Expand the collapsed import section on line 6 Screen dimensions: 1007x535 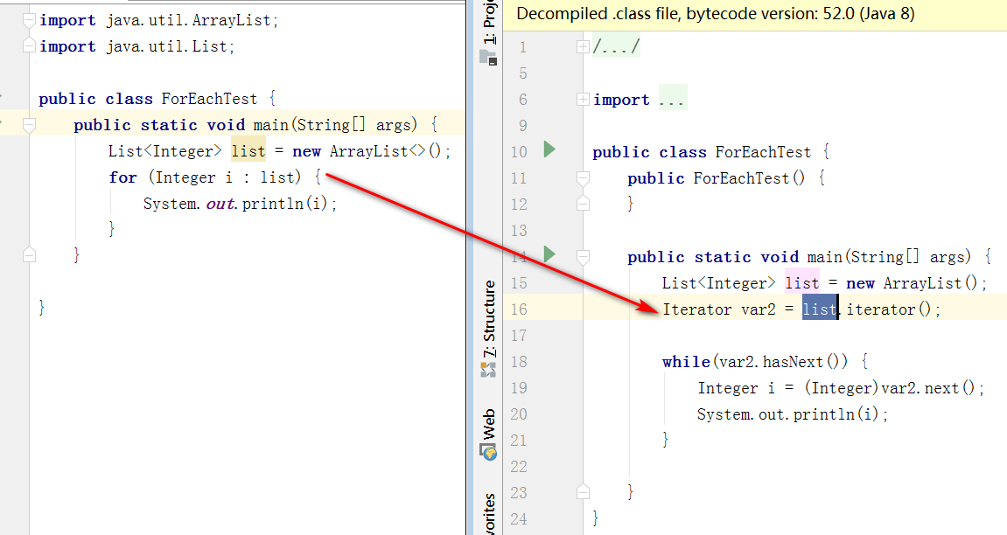click(583, 98)
